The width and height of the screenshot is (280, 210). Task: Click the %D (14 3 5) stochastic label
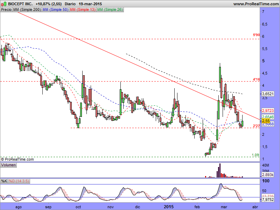(19, 181)
